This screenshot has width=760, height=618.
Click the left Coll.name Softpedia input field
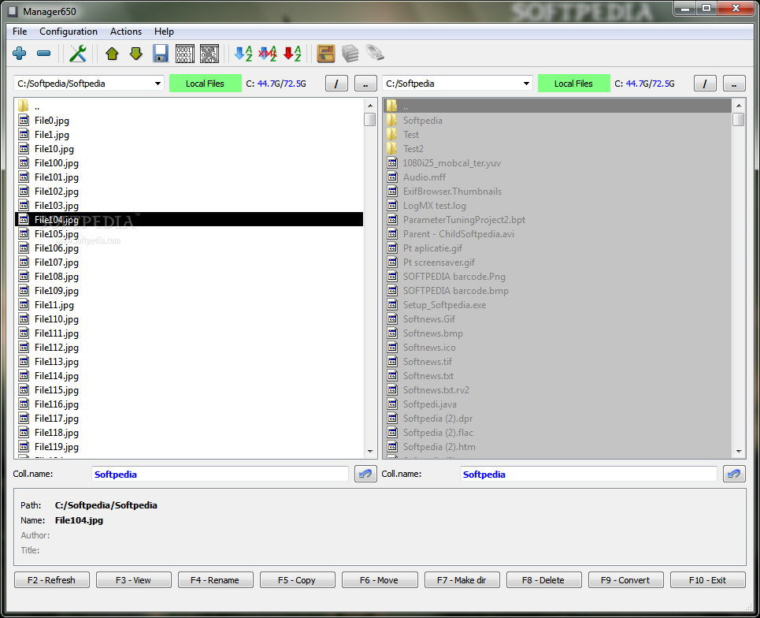coord(220,474)
